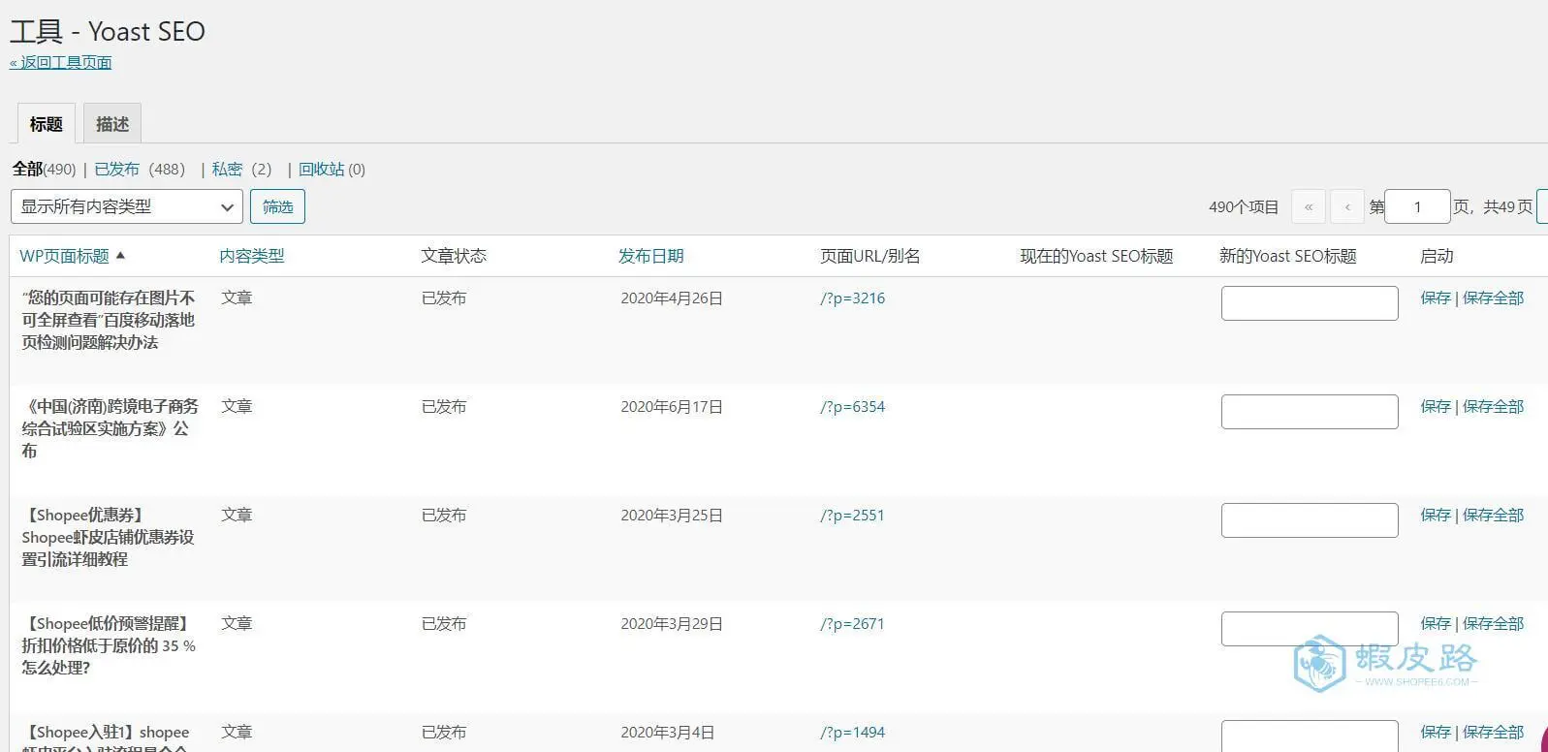Focus new SEO title field for /?p=2671
The width and height of the screenshot is (1548, 752).
[1310, 629]
